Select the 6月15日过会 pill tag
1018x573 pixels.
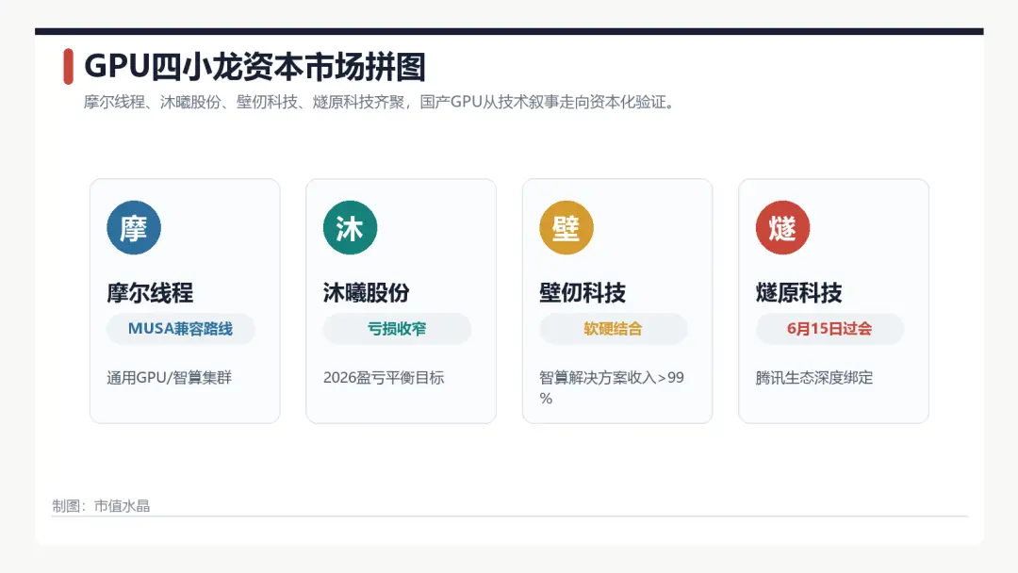829,329
